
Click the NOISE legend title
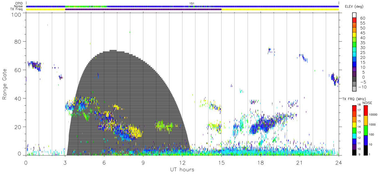[x=367, y=103]
